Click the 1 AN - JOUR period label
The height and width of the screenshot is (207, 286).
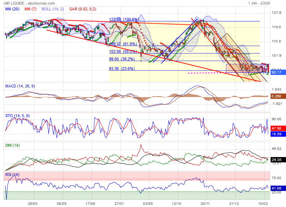259,3
